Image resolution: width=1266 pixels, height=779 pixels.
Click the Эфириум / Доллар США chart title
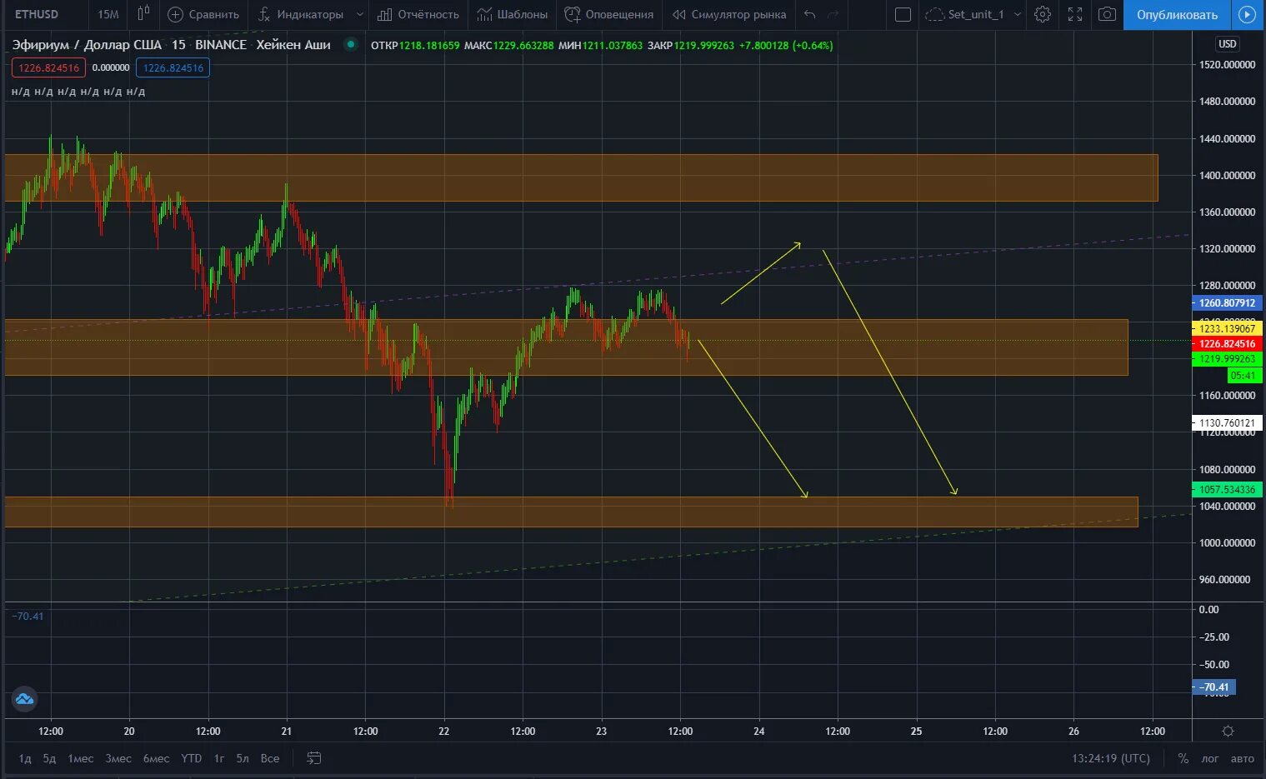[87, 45]
